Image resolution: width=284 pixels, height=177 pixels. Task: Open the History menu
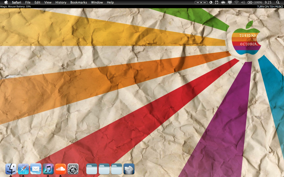pos(61,2)
